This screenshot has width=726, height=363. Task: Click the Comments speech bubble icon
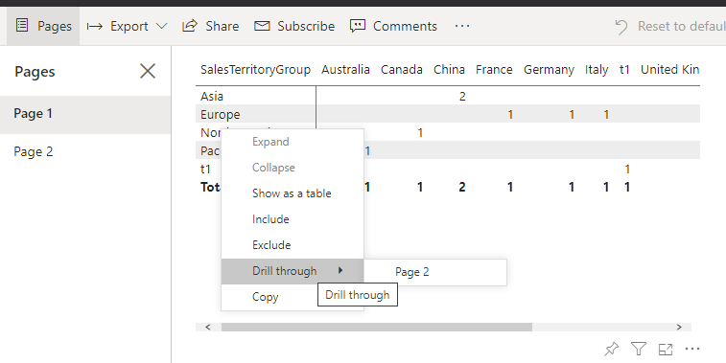(358, 26)
